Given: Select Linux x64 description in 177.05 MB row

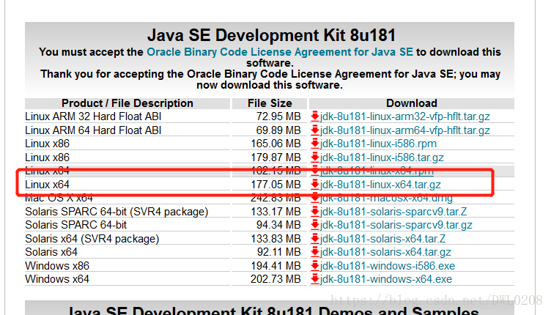Looking at the screenshot, I should pos(47,185).
